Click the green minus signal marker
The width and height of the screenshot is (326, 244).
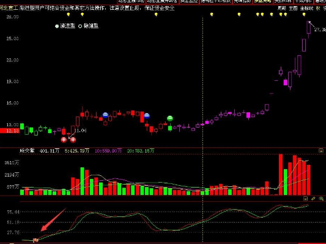click(x=170, y=118)
